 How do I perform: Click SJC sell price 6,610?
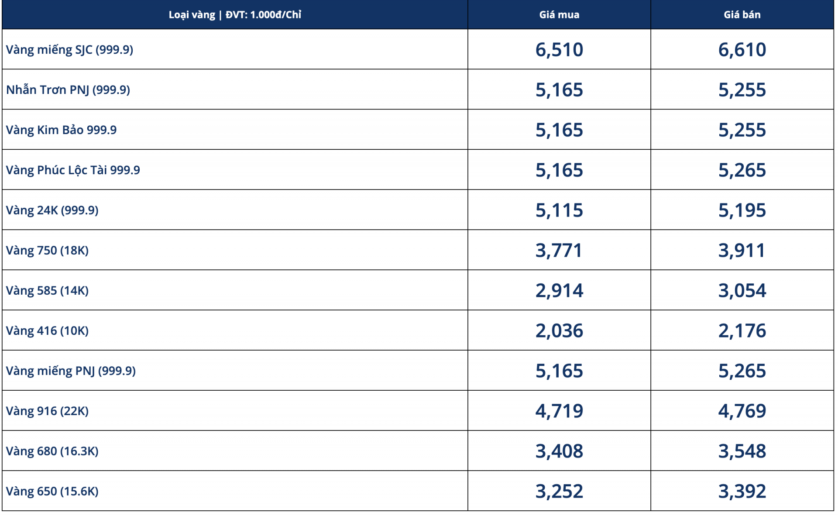click(742, 50)
